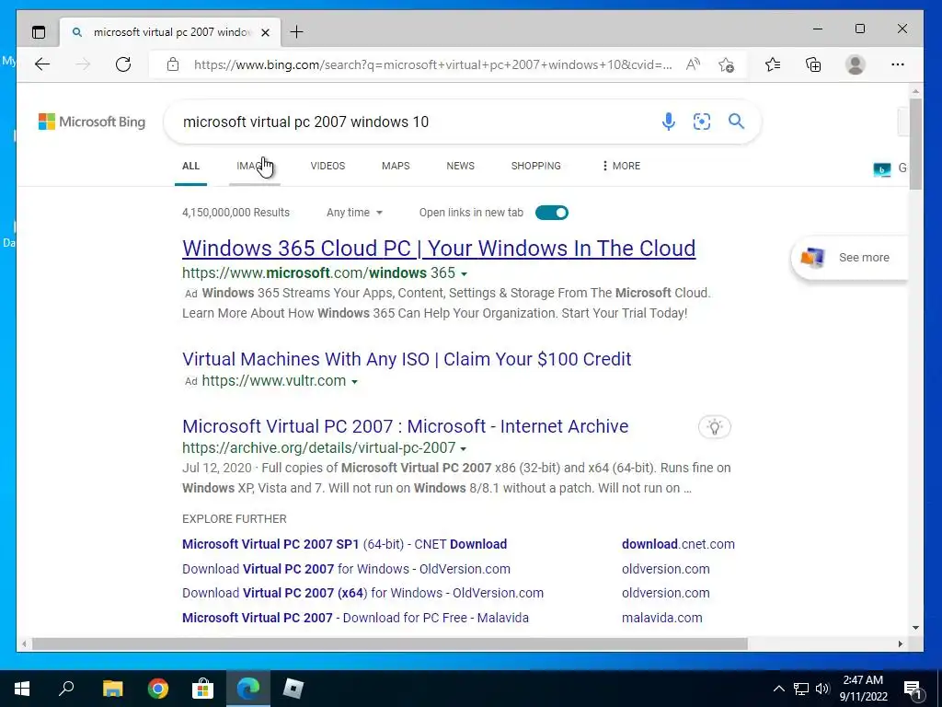Viewport: 942px width, 707px height.
Task: Open Microsoft Virtual PC 2007 SP1 CNET link
Action: [344, 544]
